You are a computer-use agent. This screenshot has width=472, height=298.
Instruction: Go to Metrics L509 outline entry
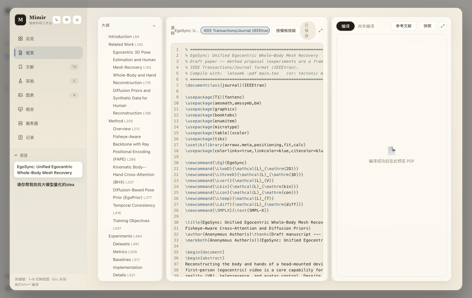click(x=125, y=252)
